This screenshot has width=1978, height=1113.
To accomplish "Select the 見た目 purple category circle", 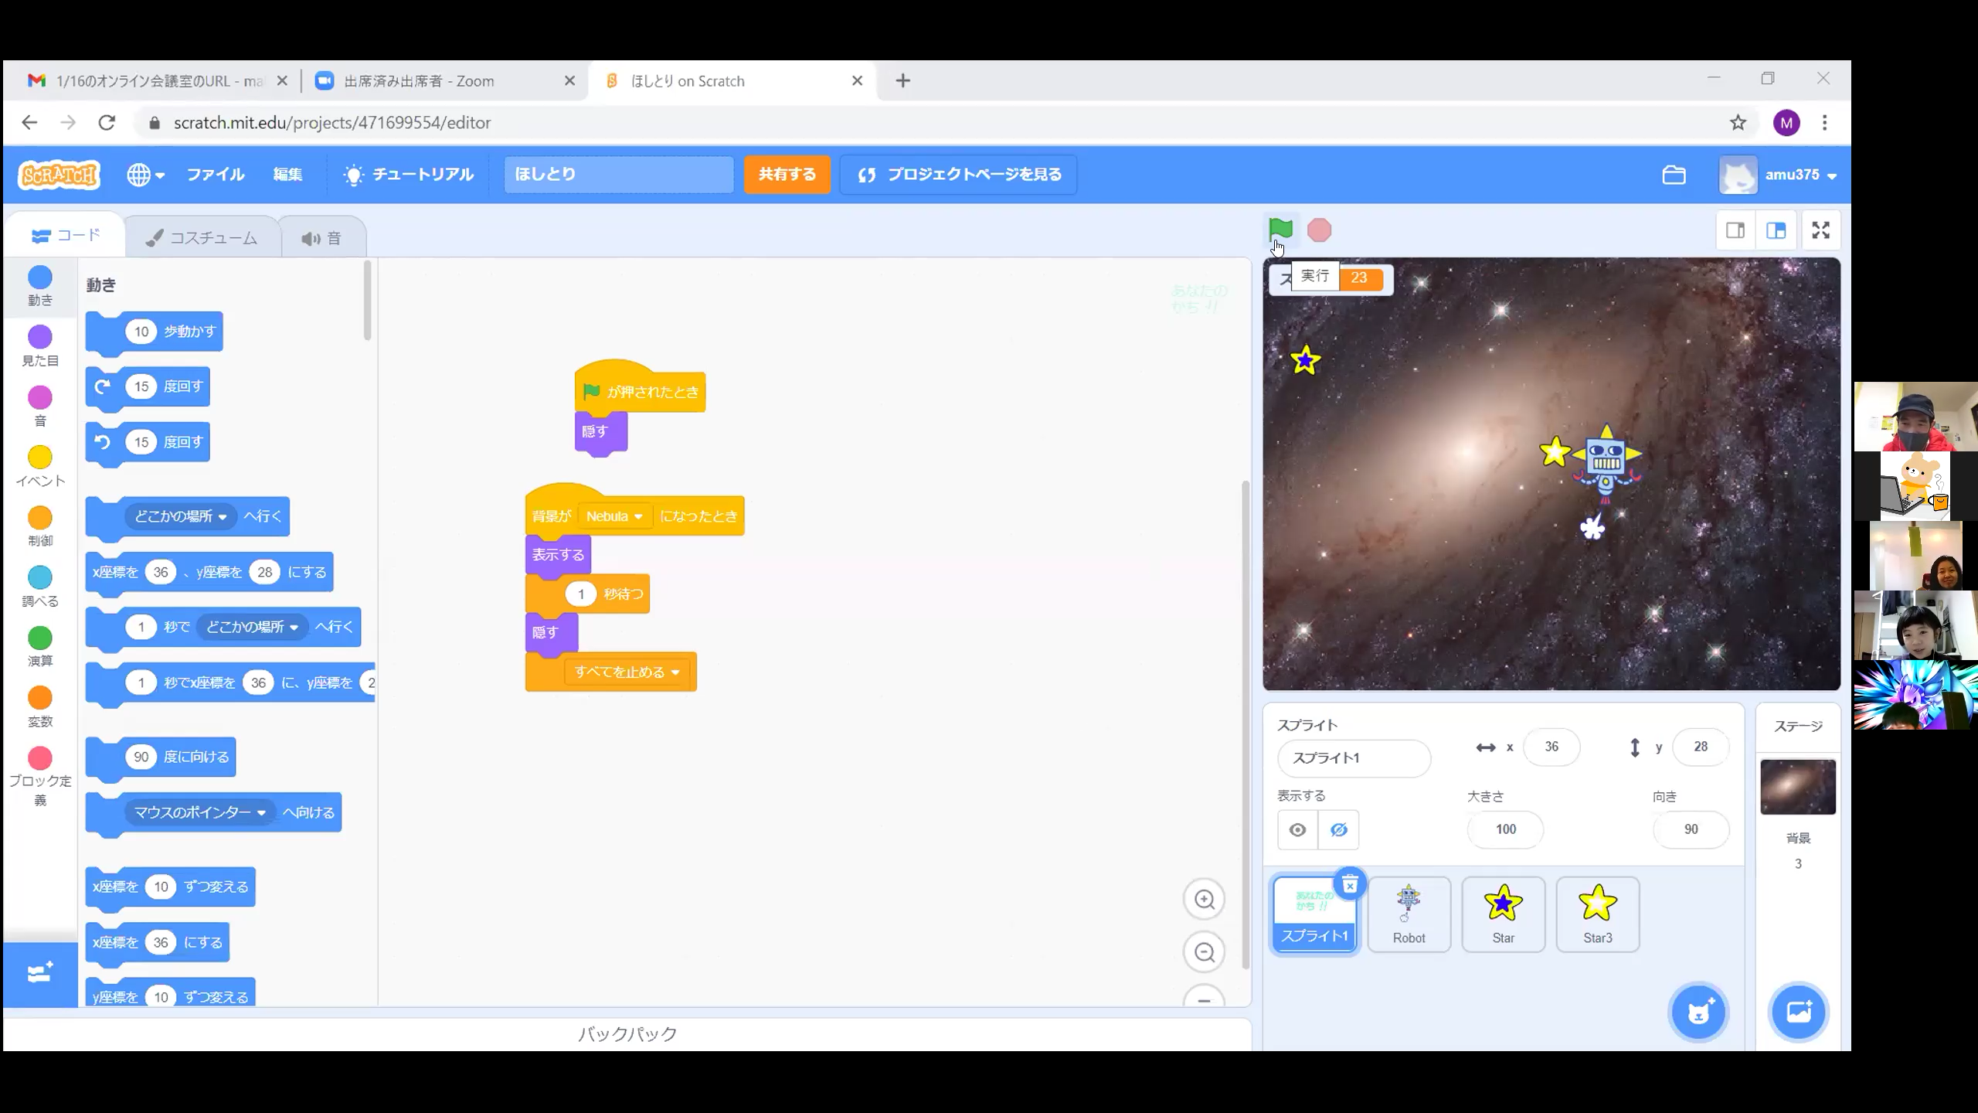I will 40,337.
